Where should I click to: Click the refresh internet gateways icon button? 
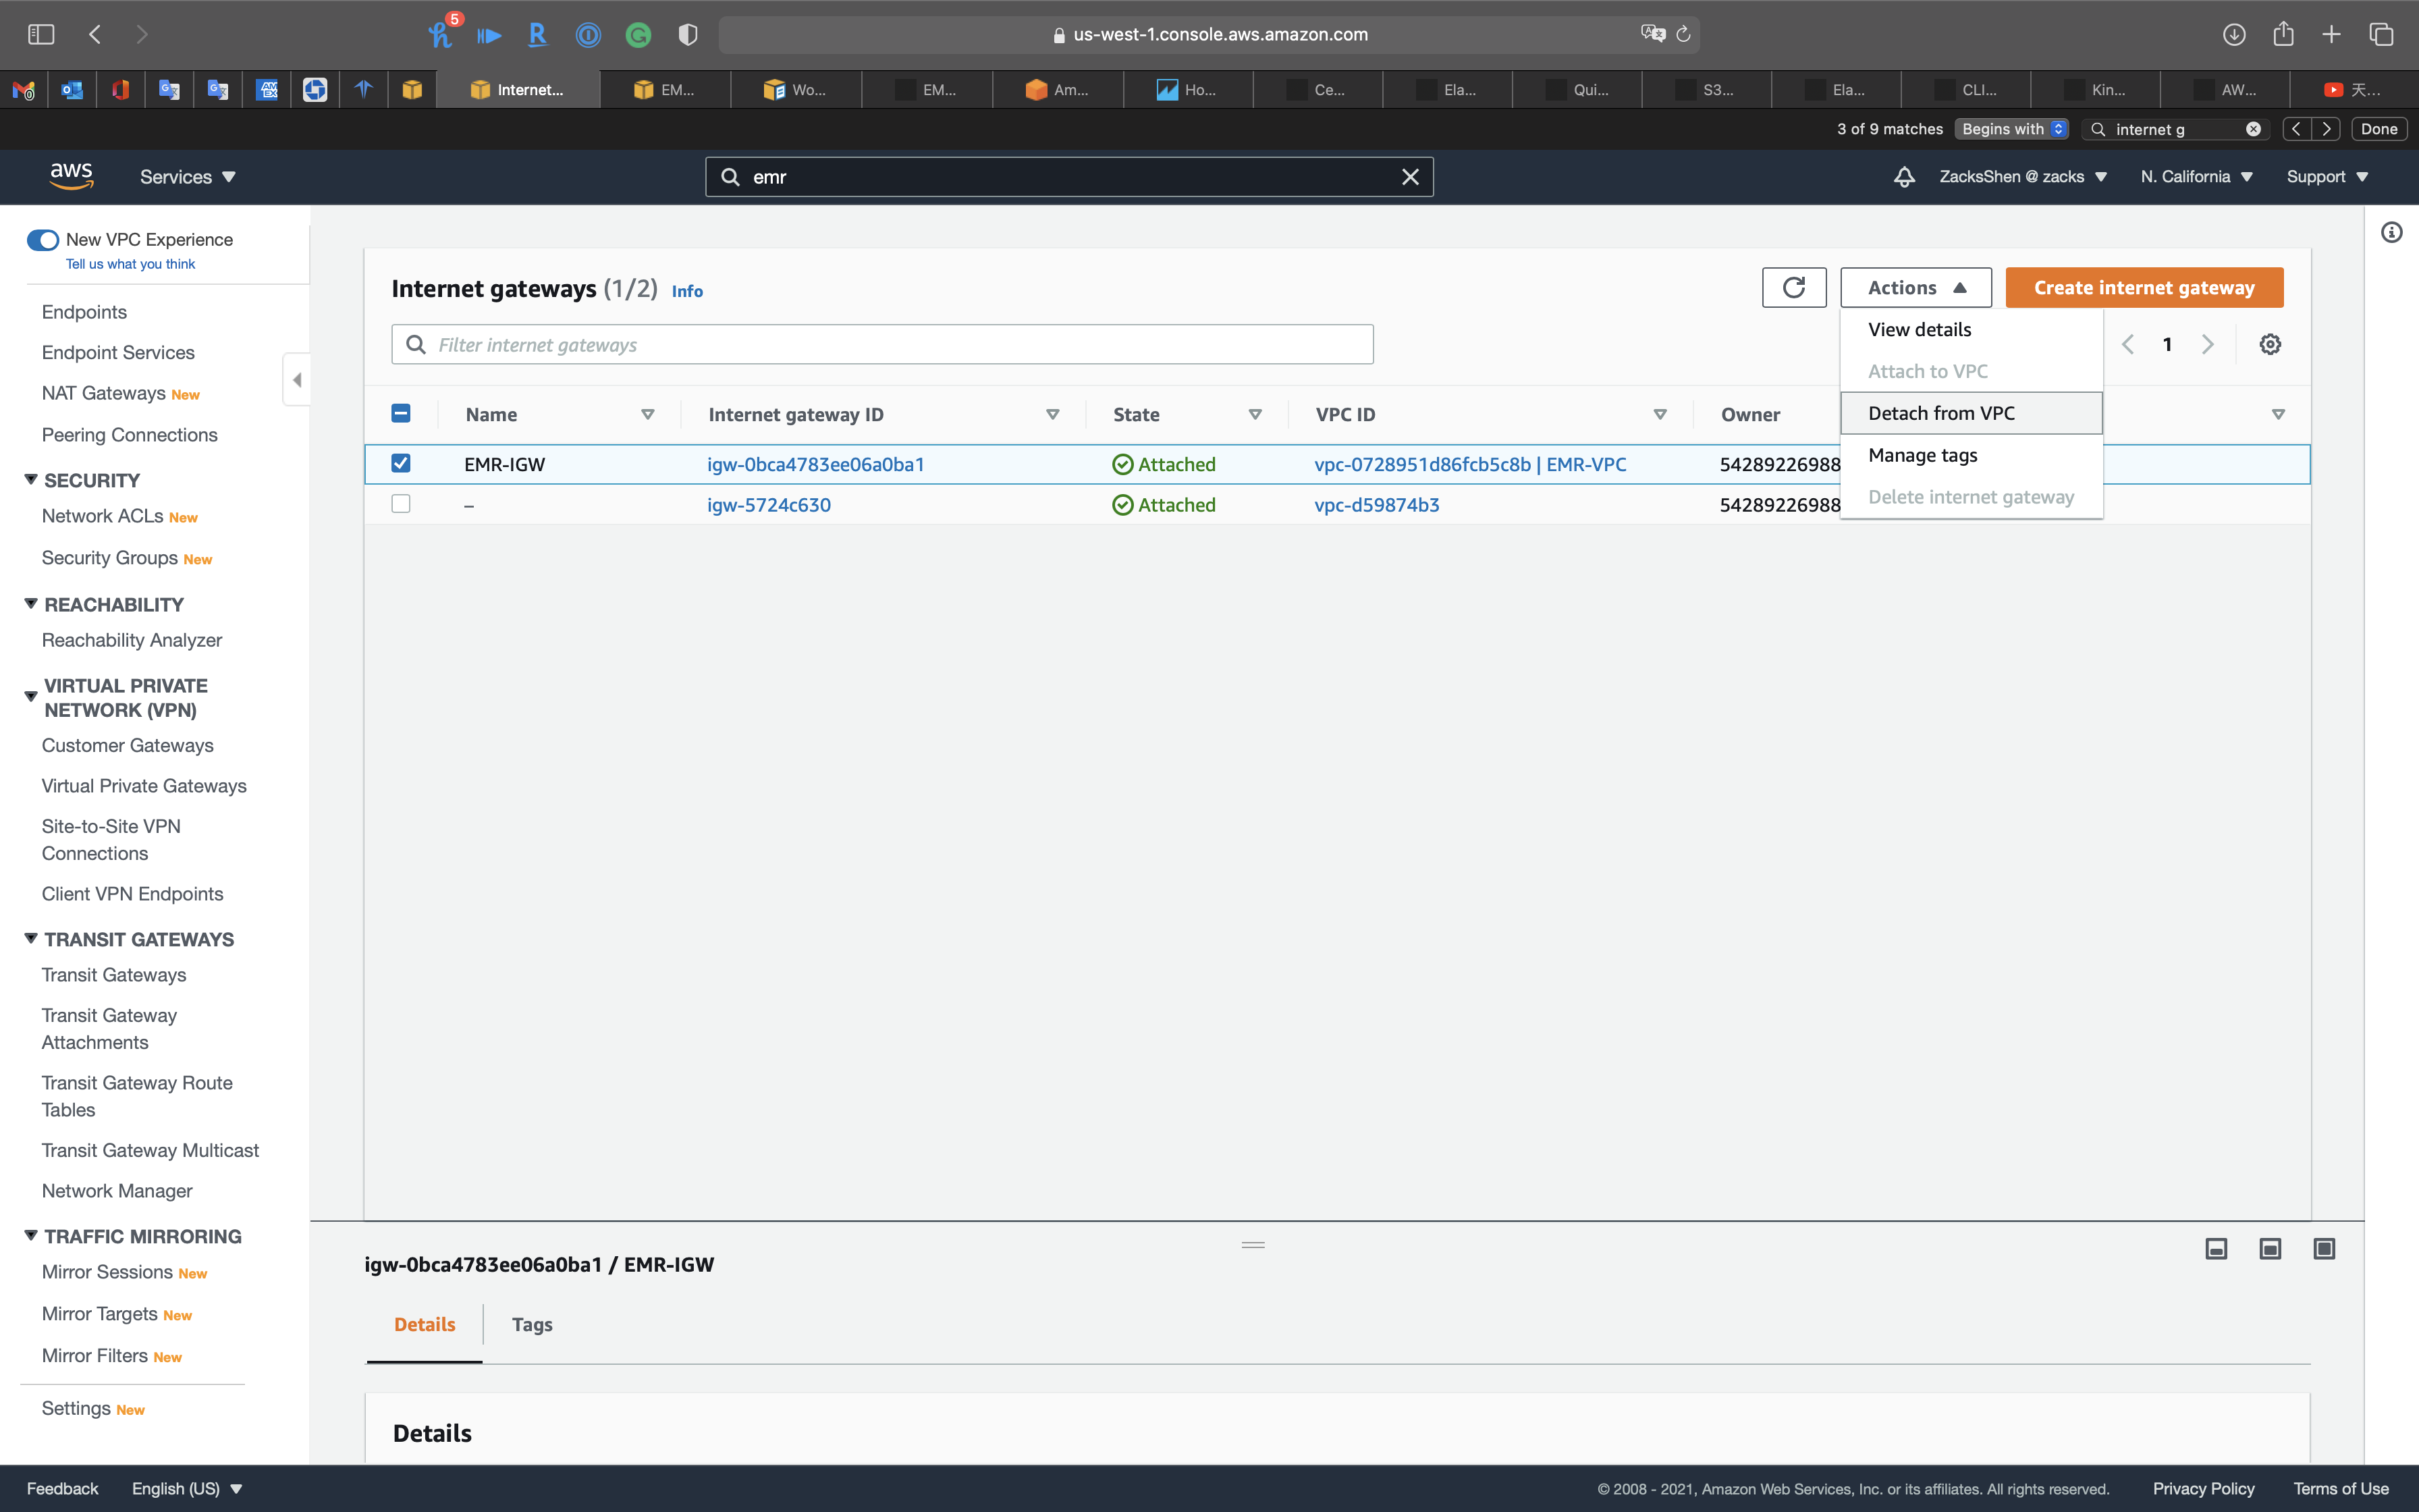tap(1793, 288)
